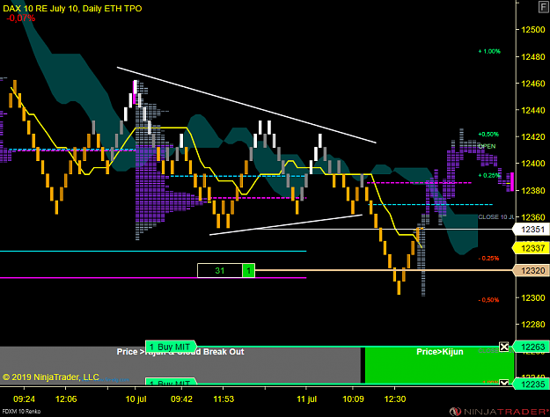
Task: Click the + 0.25% level label
Action: coord(489,175)
